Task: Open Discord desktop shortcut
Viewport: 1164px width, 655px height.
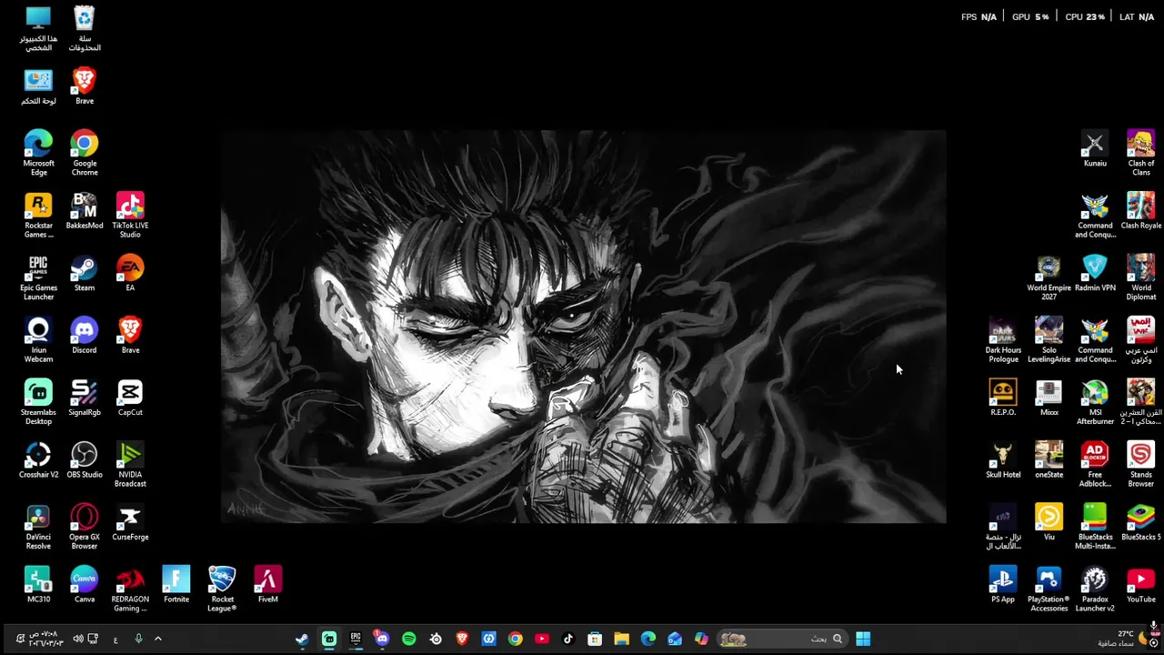Action: (84, 336)
